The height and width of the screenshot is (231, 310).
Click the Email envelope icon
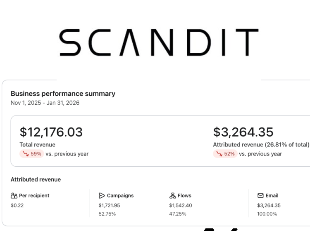coord(260,196)
